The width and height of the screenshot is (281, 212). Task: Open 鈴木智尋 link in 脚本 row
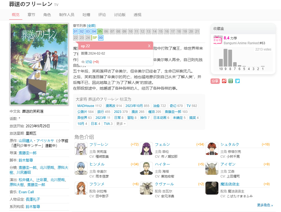[x=26, y=160]
